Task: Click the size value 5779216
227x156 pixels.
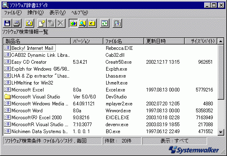Action: point(204,90)
